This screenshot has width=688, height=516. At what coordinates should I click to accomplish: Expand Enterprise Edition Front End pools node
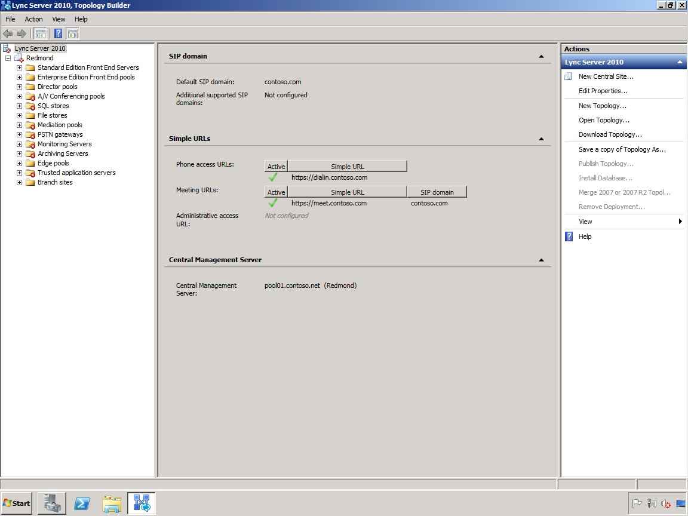click(x=19, y=77)
